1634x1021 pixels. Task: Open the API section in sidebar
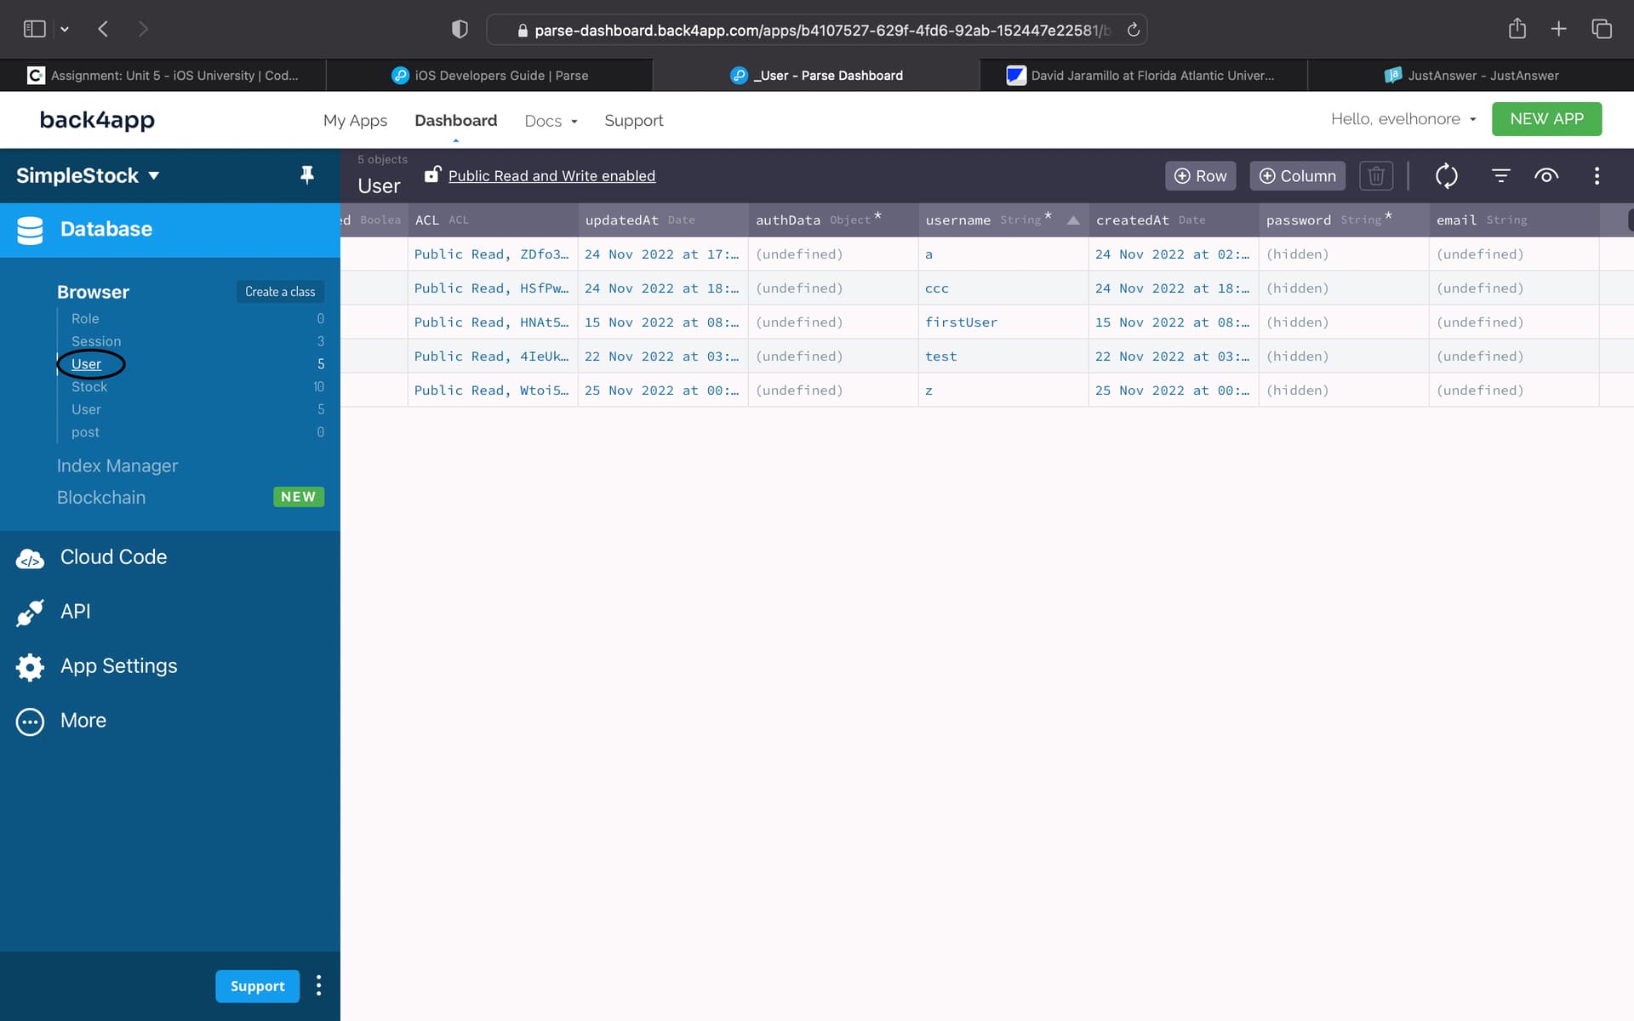pyautogui.click(x=75, y=612)
